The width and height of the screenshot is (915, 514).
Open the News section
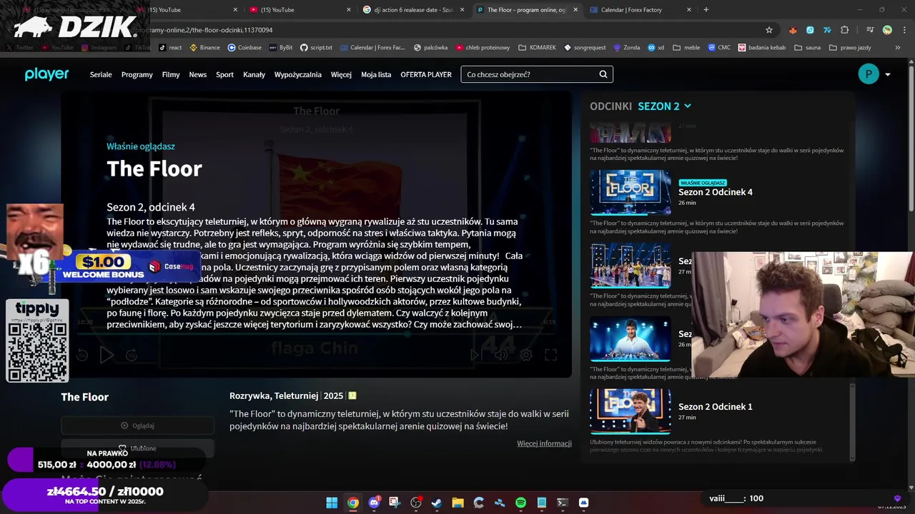point(198,74)
